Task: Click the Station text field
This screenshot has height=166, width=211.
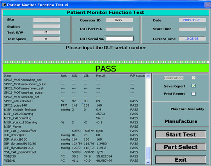Action: click(x=46, y=26)
